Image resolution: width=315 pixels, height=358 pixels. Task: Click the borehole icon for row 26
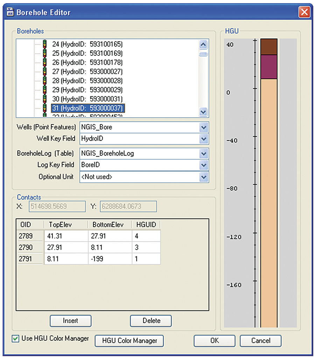click(x=44, y=62)
